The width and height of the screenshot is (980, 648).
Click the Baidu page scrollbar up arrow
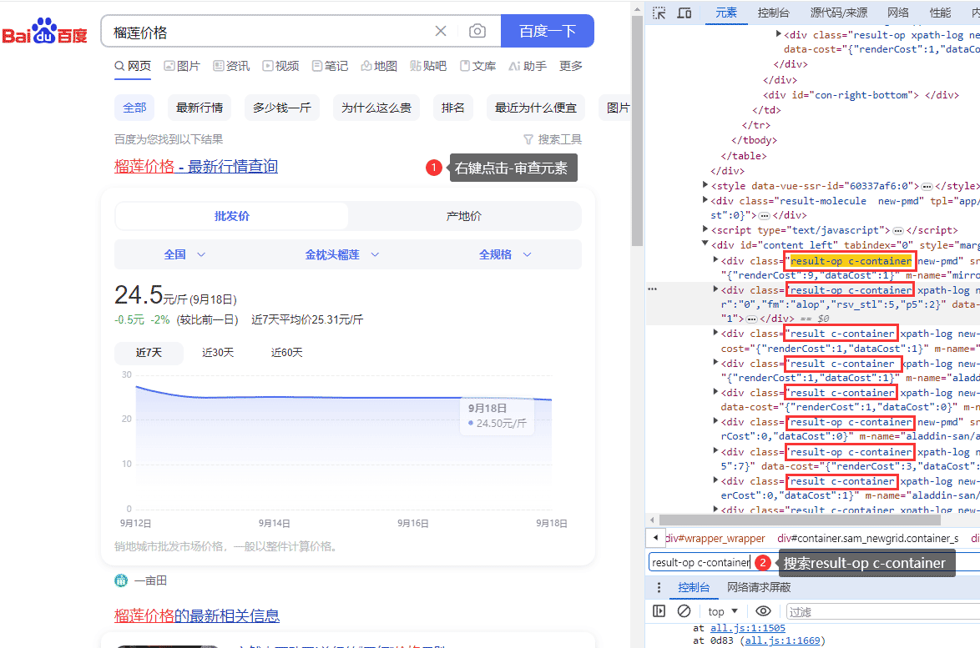[637, 9]
